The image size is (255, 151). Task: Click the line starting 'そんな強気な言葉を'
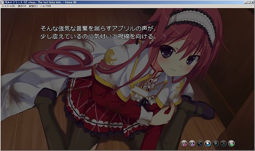tap(98, 29)
